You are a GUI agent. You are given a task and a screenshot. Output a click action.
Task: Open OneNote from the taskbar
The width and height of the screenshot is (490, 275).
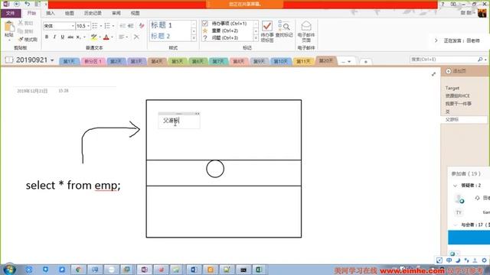pyautogui.click(x=144, y=270)
